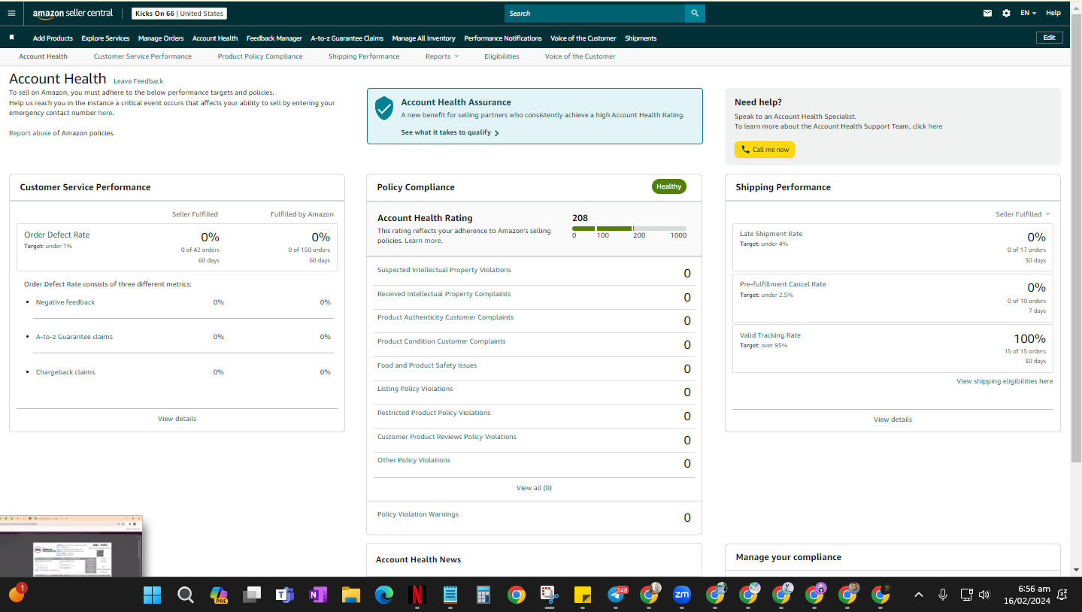Open the Chargeback claims link
Screen dimensions: 1082x612
tap(65, 372)
